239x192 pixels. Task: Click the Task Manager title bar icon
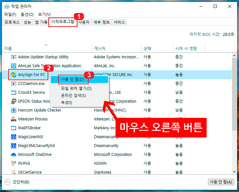coord(7,7)
